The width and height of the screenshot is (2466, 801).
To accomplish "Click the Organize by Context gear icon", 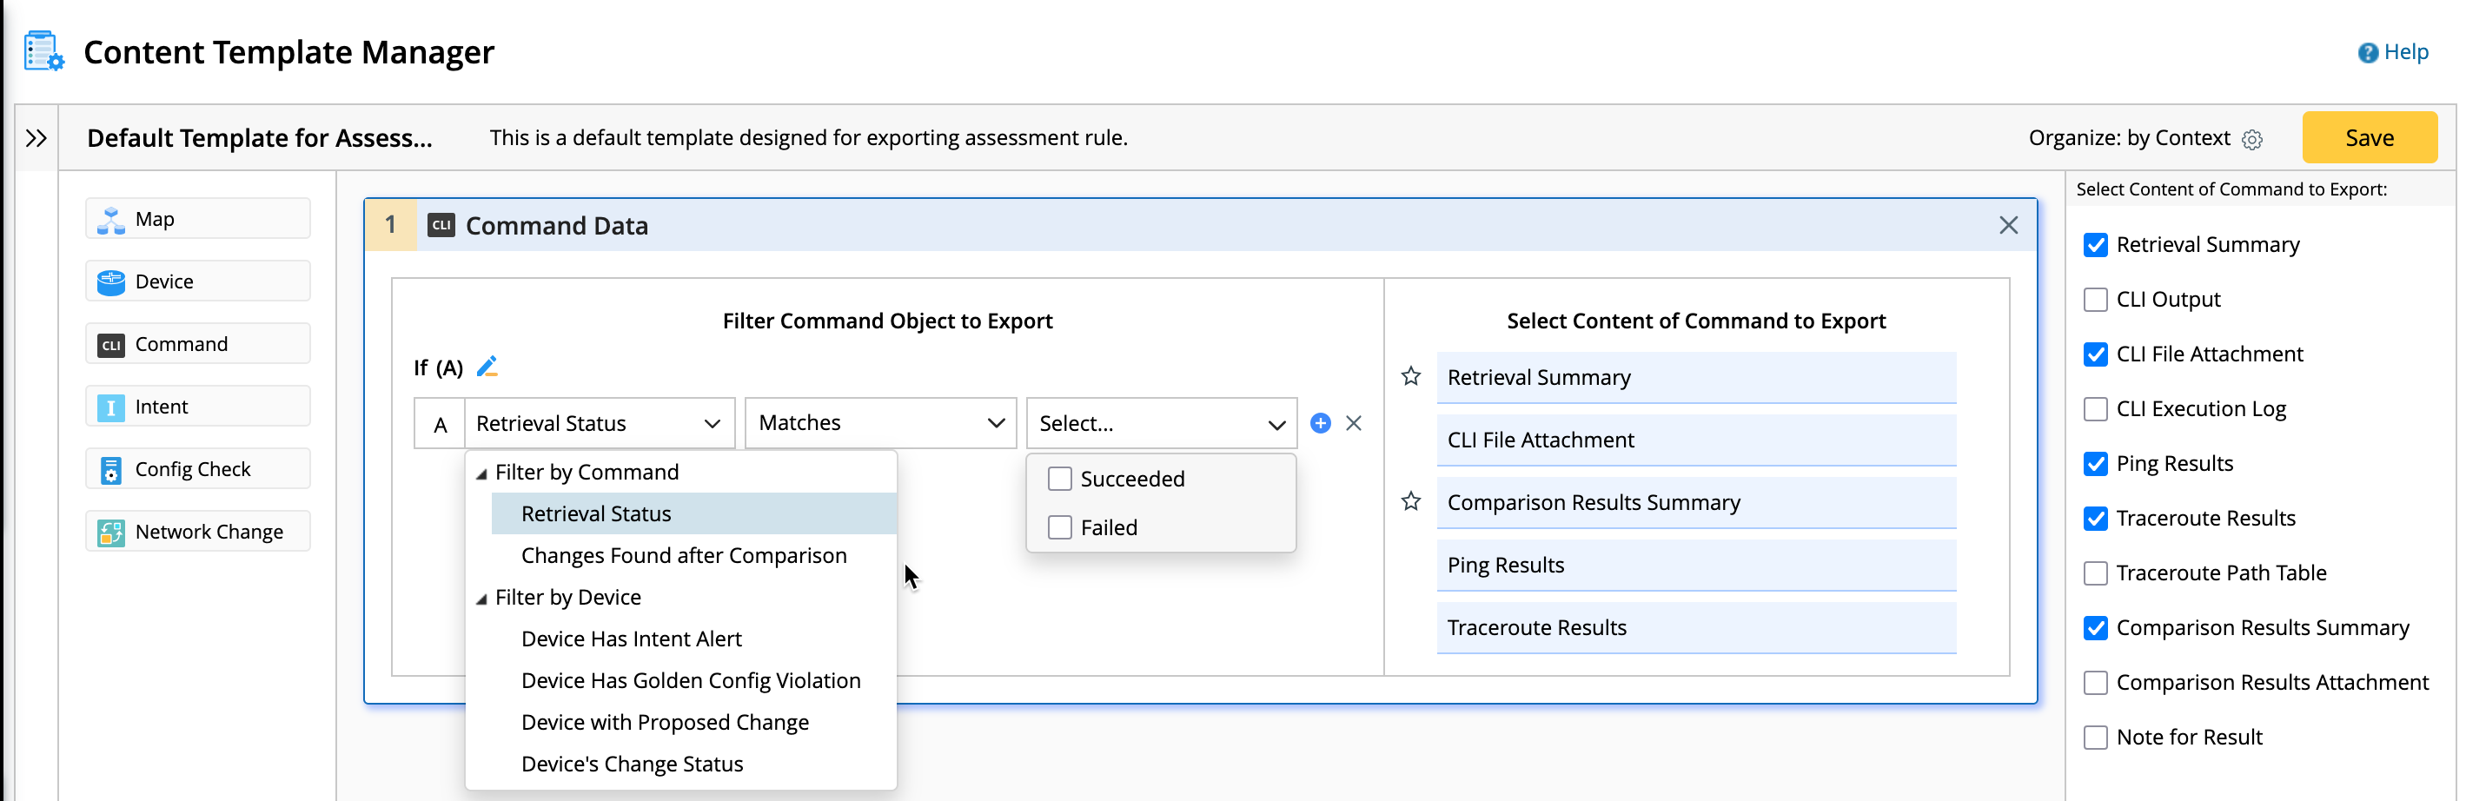I will tap(2252, 140).
